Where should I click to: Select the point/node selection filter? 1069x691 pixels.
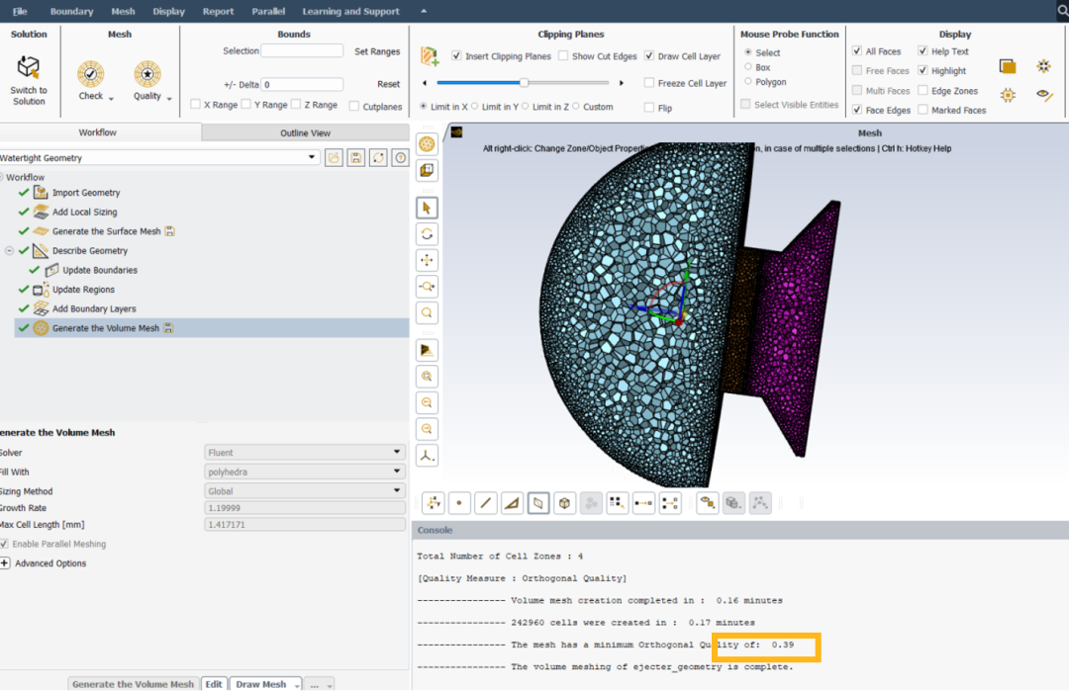click(459, 503)
